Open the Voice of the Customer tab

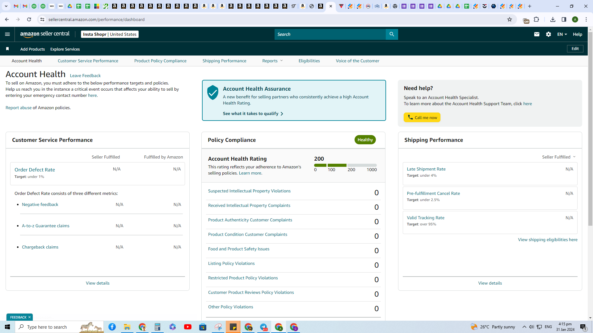pos(358,61)
